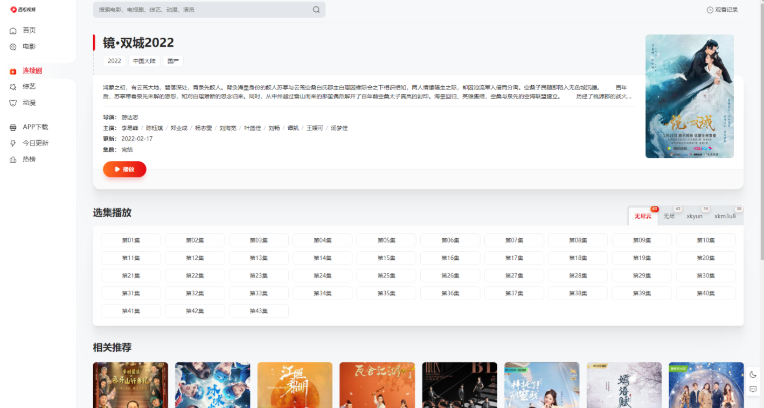Screen dimensions: 764x408
Task: Select the 综艺 variety shows icon
Action: (13, 87)
